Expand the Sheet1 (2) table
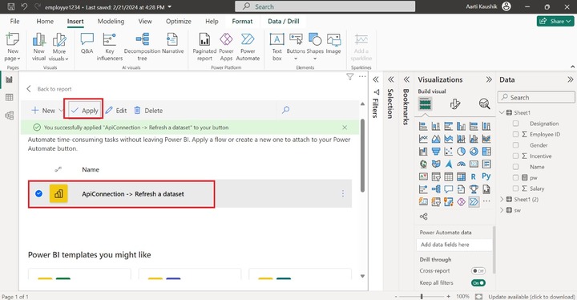This screenshot has width=577, height=300. [x=502, y=200]
